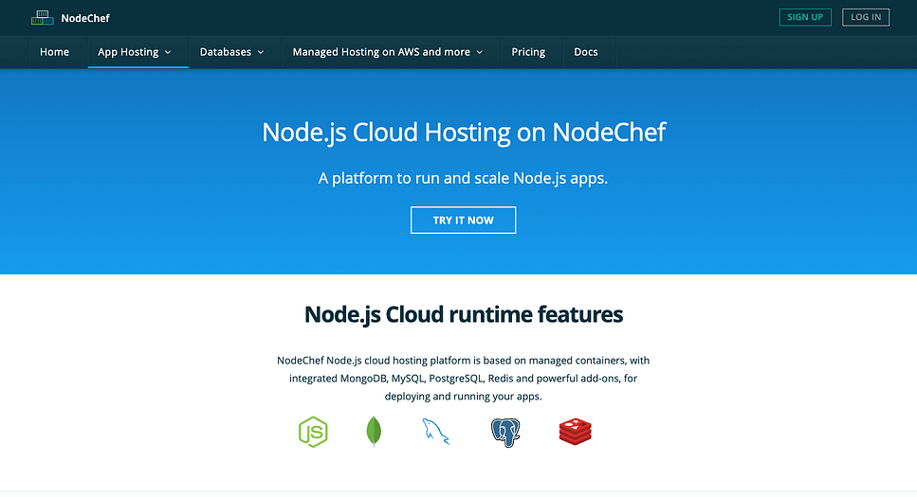The image size is (917, 497).
Task: Select the App Hosting menu label
Action: [128, 52]
